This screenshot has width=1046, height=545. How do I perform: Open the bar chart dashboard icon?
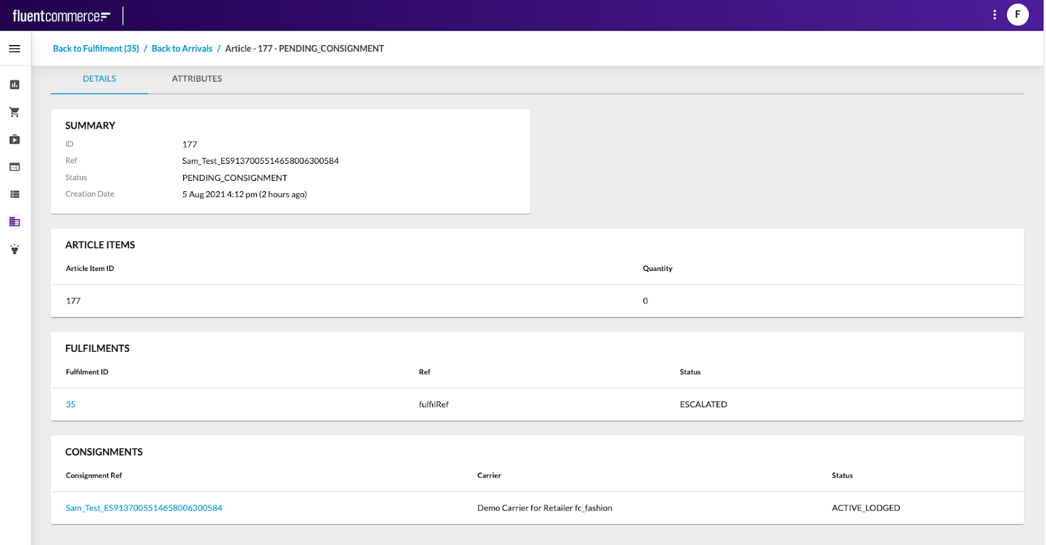click(x=14, y=85)
